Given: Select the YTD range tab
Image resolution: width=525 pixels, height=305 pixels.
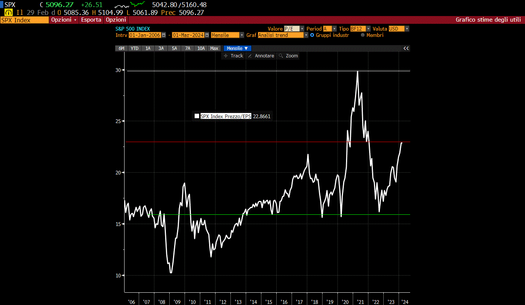Looking at the screenshot, I should (135, 48).
